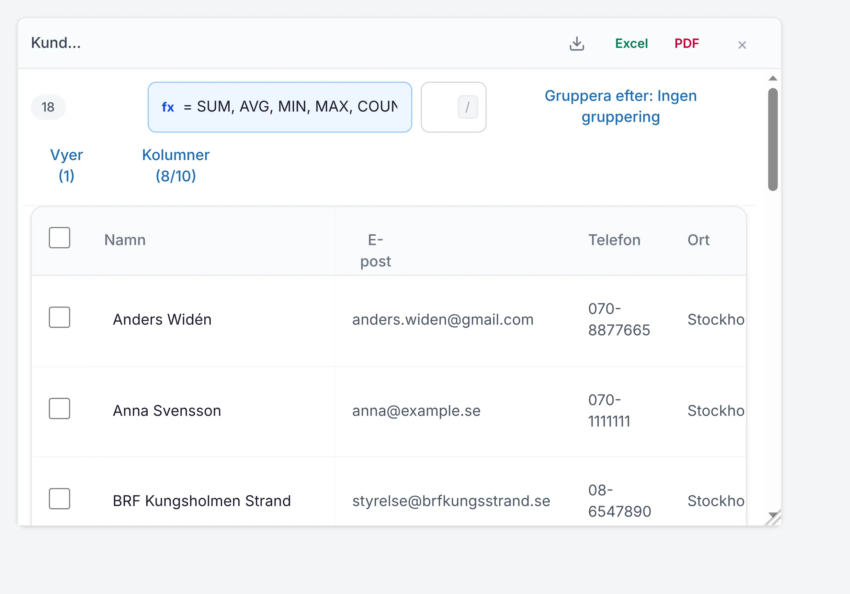The image size is (850, 594).
Task: Check the BRF Kungsholmen Strand row checkbox
Action: [60, 499]
